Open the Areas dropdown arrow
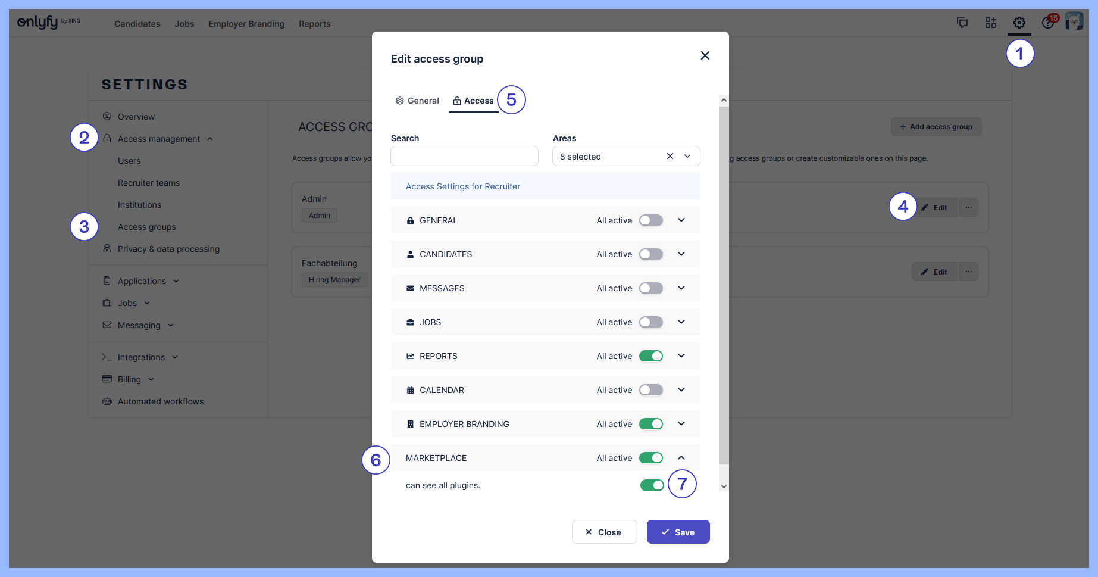Screen dimensions: 1098x577 (687, 156)
